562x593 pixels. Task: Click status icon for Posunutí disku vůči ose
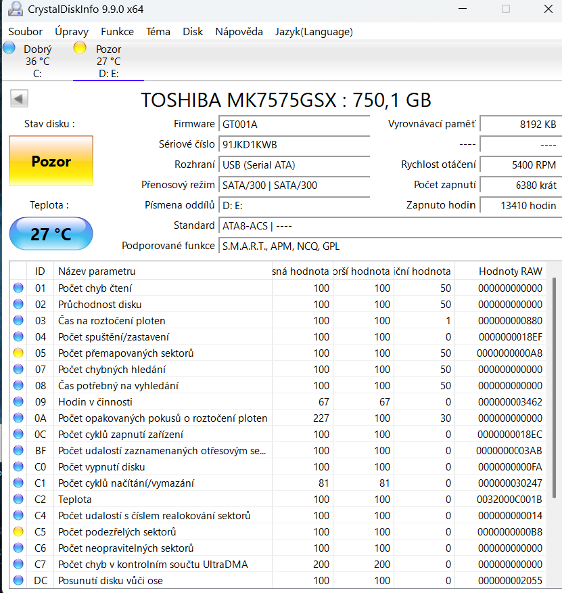[x=18, y=581]
